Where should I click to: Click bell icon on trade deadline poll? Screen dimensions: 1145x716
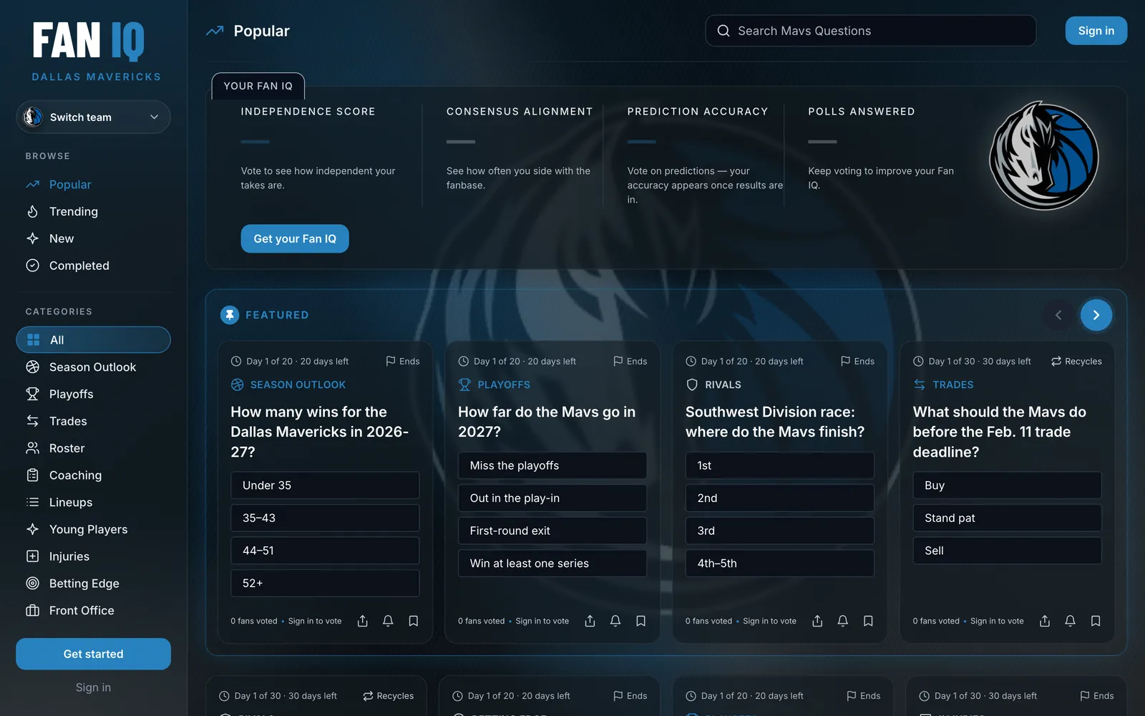pyautogui.click(x=1070, y=621)
